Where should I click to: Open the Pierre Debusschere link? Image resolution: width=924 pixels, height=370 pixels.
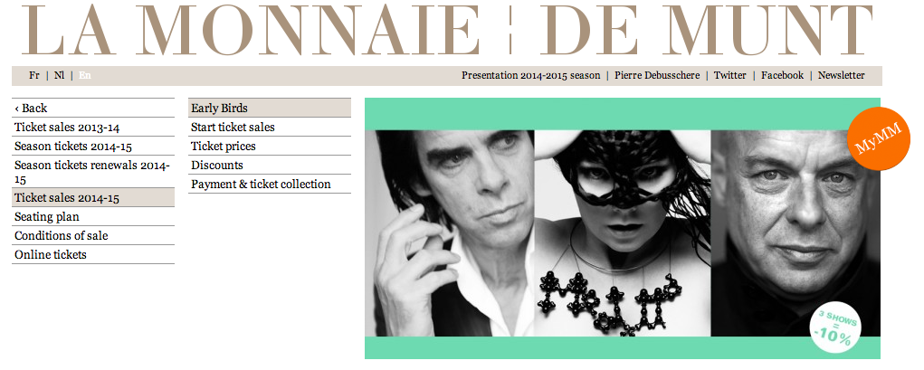coord(657,75)
